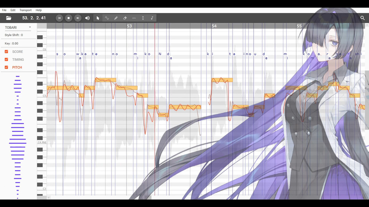The image size is (369, 207).
Task: Select the flatten line tool
Action: coord(134,18)
